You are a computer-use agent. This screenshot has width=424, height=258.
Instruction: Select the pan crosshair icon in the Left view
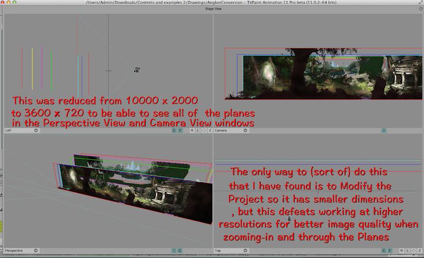coord(204,131)
